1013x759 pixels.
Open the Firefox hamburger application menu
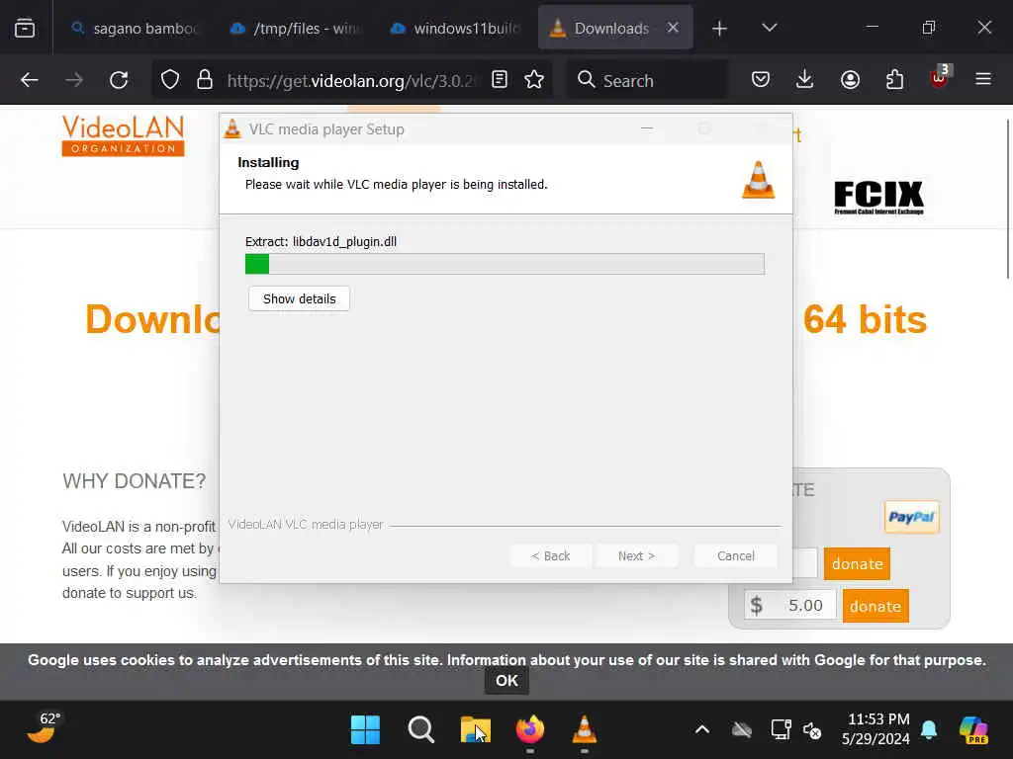[983, 80]
